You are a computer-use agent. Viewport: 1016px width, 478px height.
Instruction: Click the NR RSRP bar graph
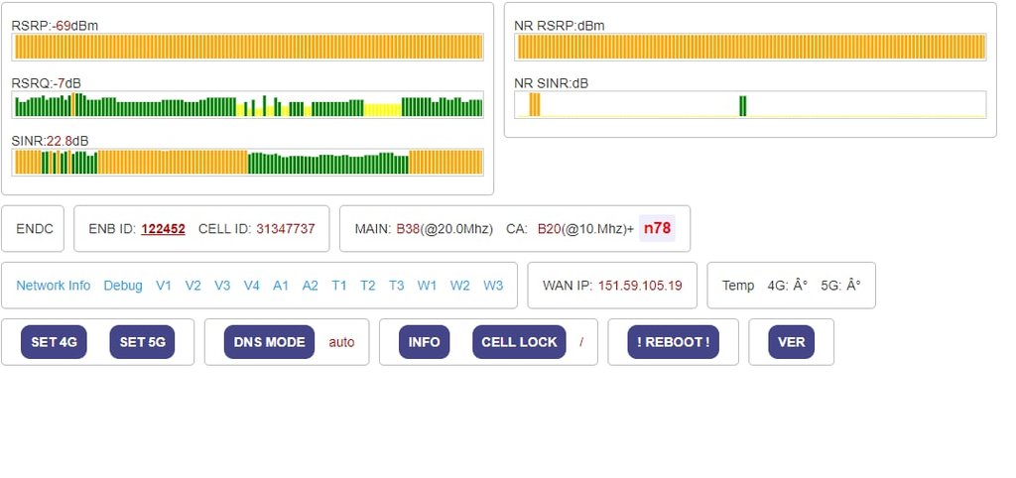tap(750, 47)
